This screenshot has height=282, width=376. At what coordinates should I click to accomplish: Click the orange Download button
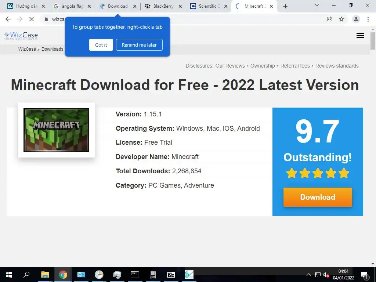point(318,197)
